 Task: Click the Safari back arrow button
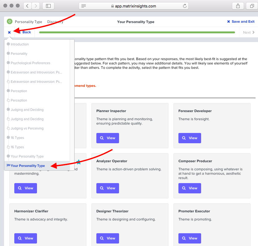click(27, 6)
